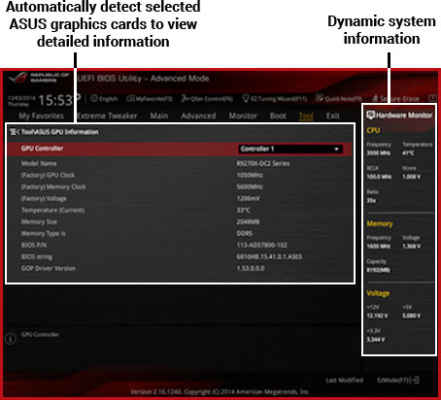The width and height of the screenshot is (441, 400).
Task: Click the back arrow beside Tool\ASUS GPU Information
Action: click(15, 132)
